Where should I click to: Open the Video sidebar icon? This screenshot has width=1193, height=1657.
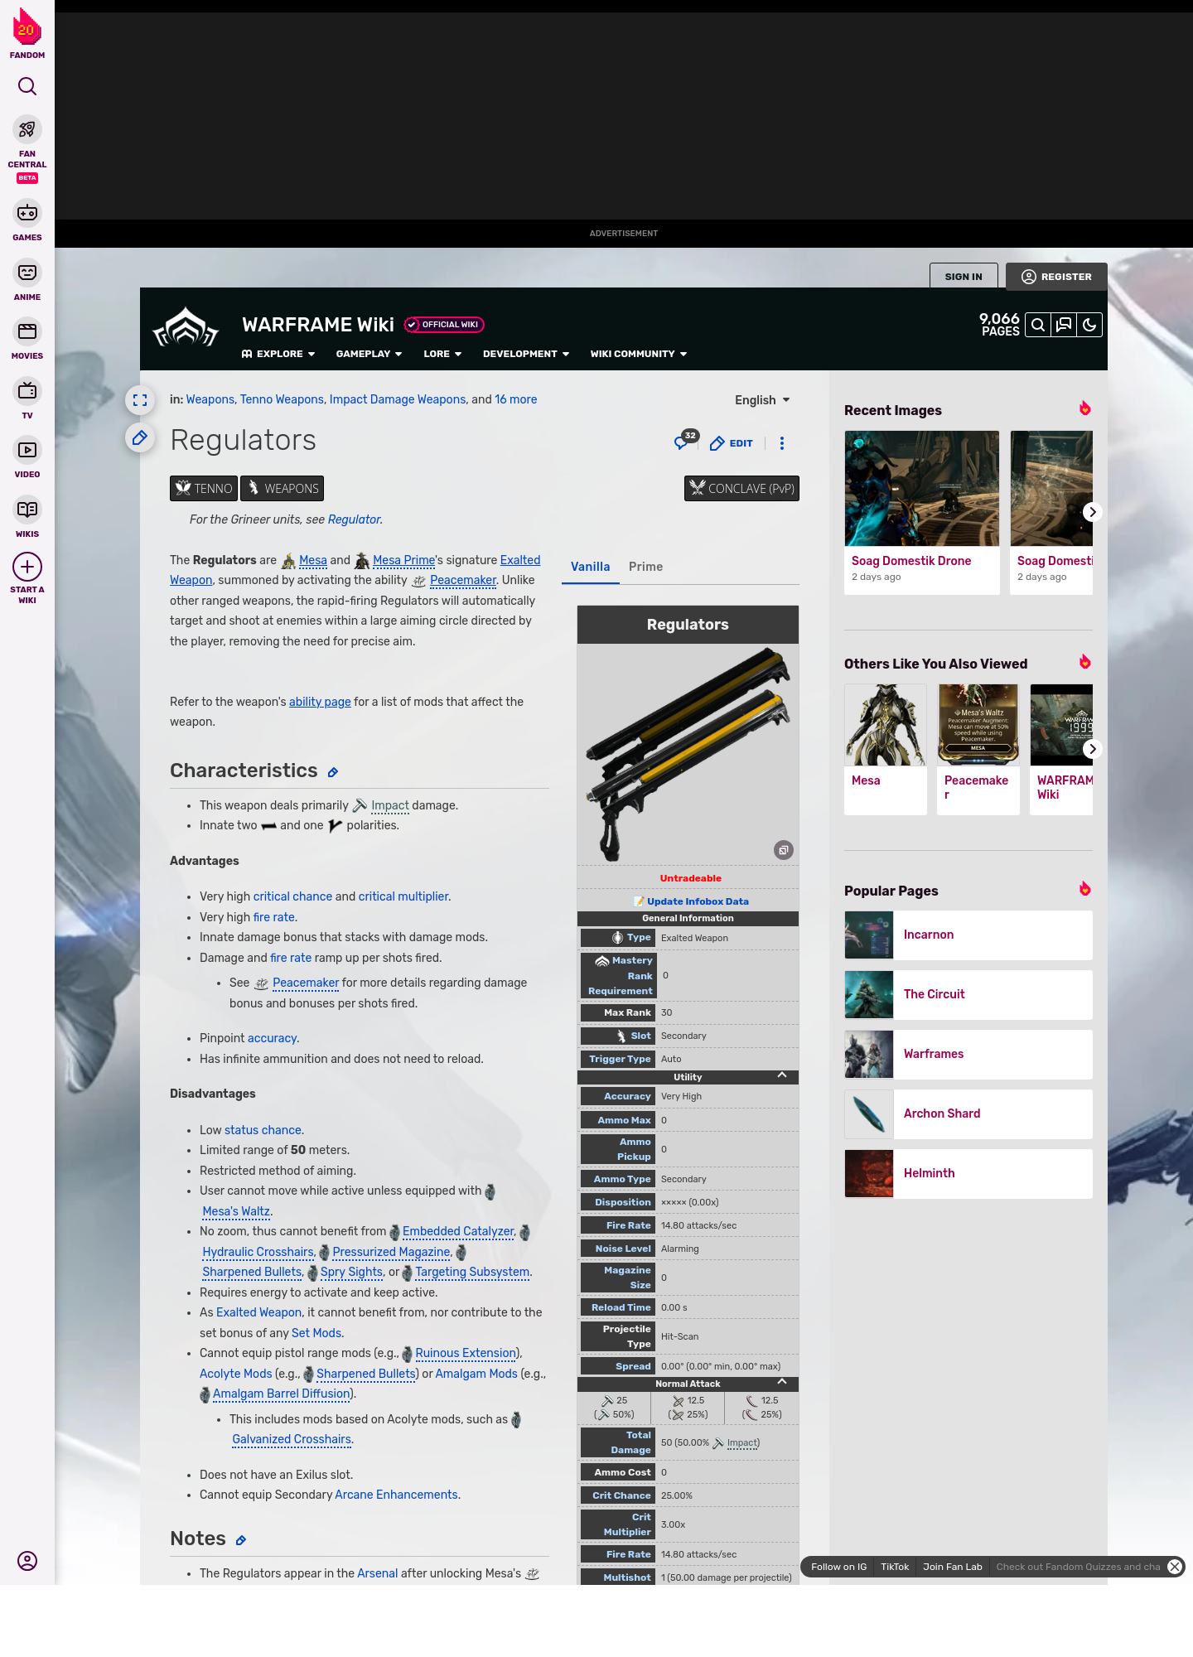coord(27,450)
